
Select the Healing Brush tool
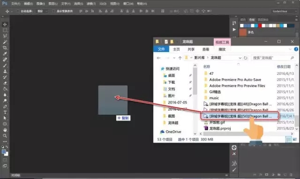5,60
